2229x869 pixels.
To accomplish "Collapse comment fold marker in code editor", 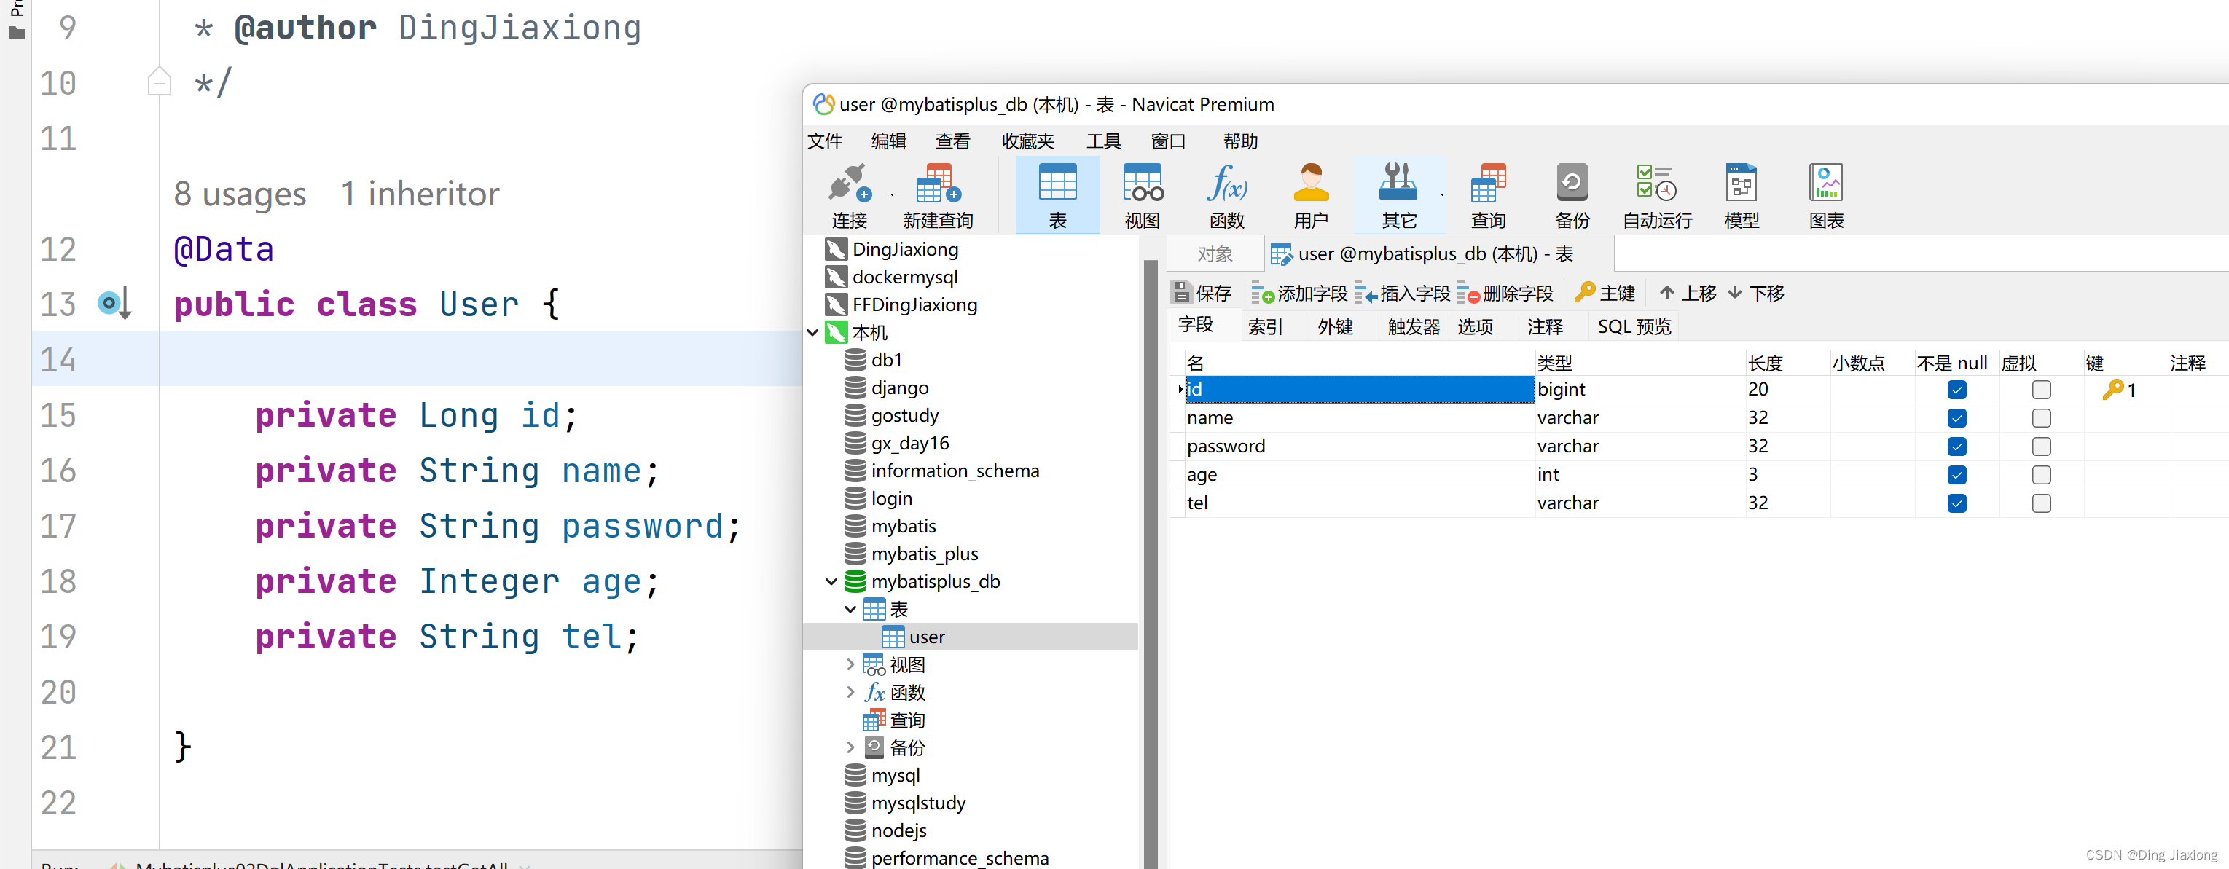I will tap(159, 82).
